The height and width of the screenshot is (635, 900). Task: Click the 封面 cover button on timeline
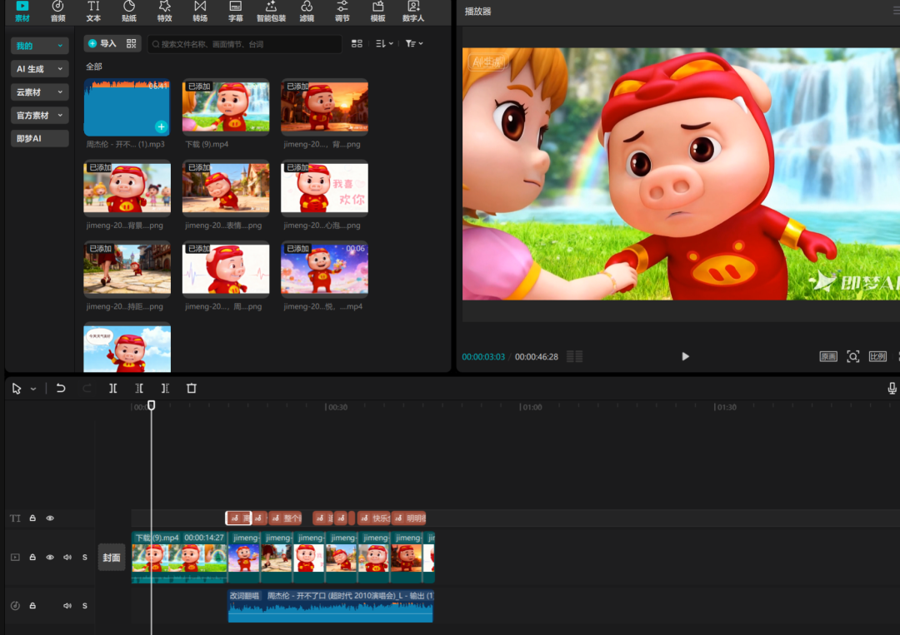112,558
